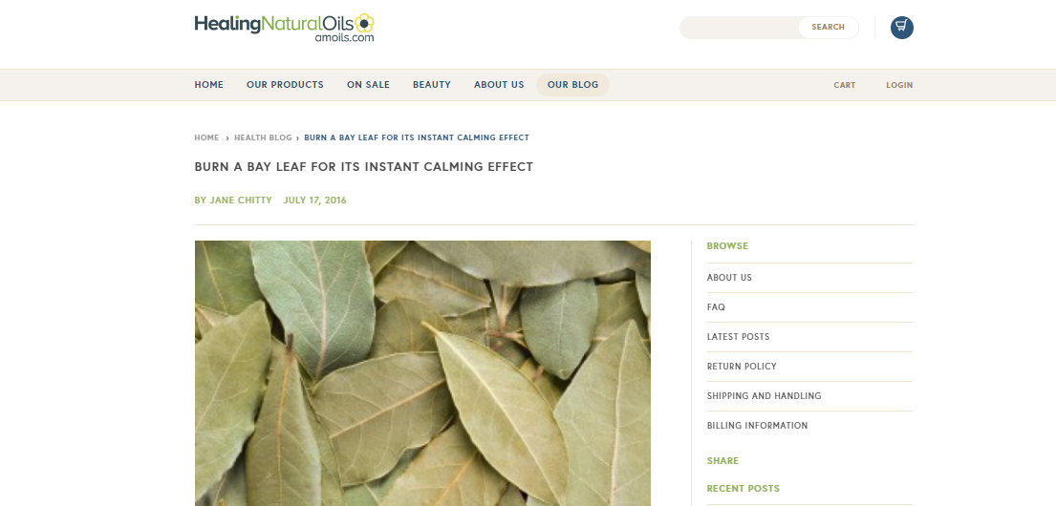Go to HOME in navigation bar
1056x506 pixels.
coord(208,85)
